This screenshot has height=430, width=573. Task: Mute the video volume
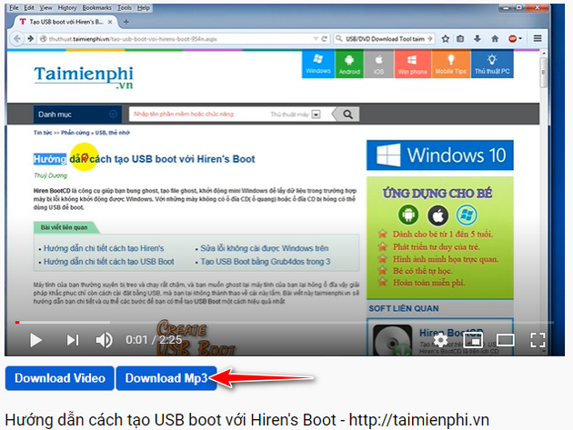click(104, 340)
